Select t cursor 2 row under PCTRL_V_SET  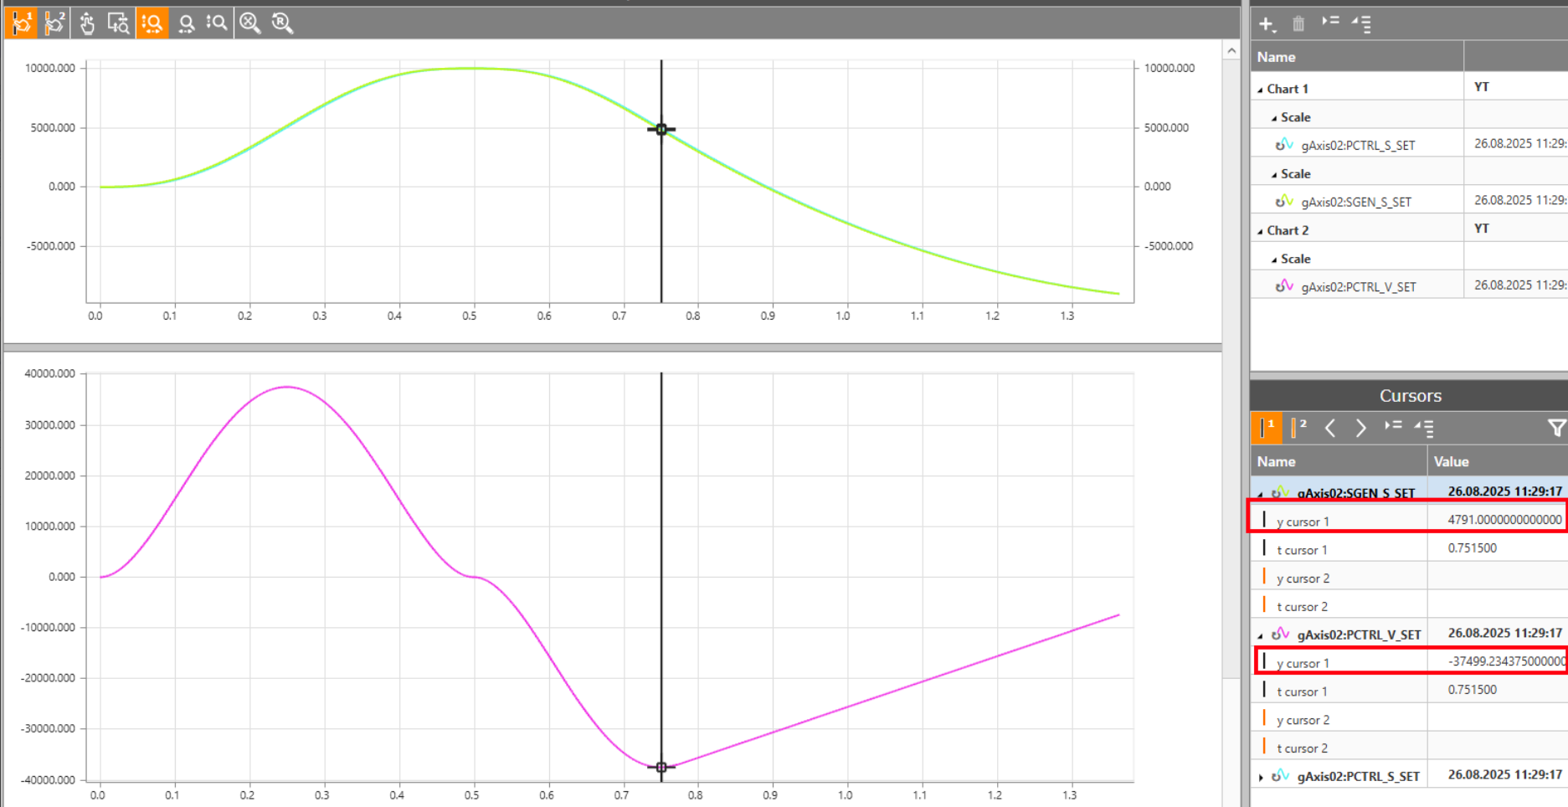(1409, 747)
